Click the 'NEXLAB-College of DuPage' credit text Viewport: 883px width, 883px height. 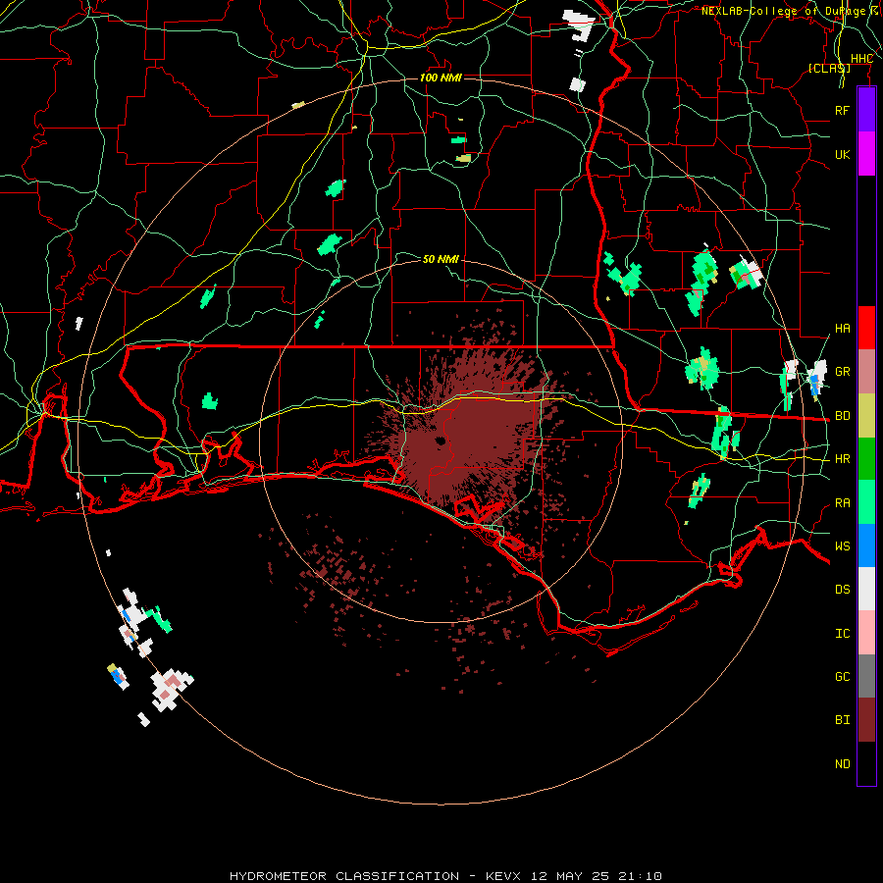(783, 11)
